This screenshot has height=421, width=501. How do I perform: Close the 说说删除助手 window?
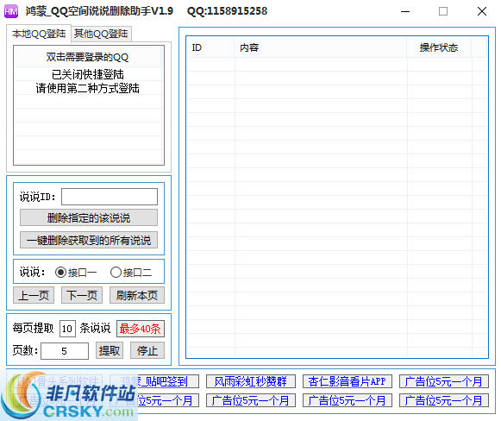click(482, 11)
